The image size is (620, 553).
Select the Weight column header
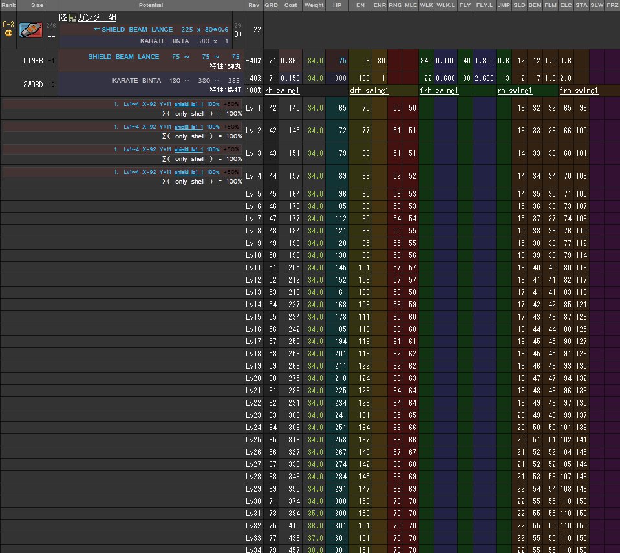314,5
